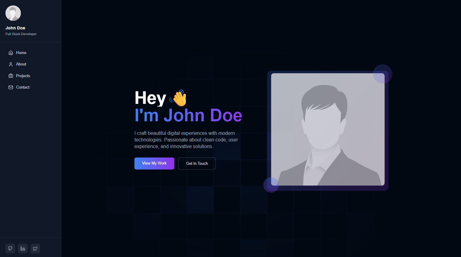The image size is (461, 257).
Task: Click the Full Stack Developer subtitle
Action: coord(21,34)
